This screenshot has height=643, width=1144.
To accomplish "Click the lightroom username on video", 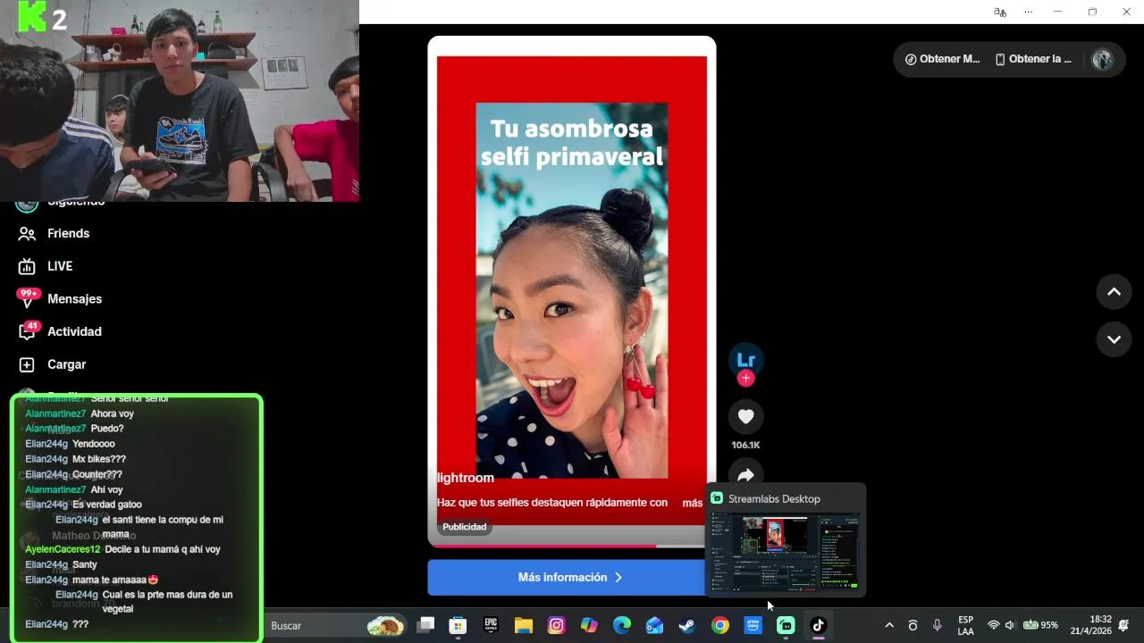I will (x=466, y=478).
